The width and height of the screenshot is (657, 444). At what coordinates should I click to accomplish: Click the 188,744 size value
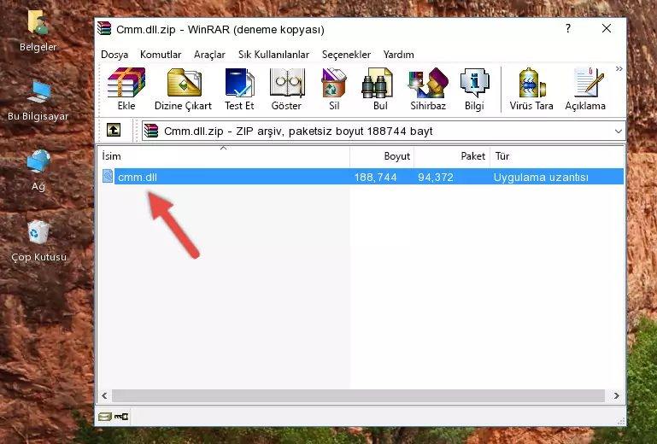click(x=375, y=178)
